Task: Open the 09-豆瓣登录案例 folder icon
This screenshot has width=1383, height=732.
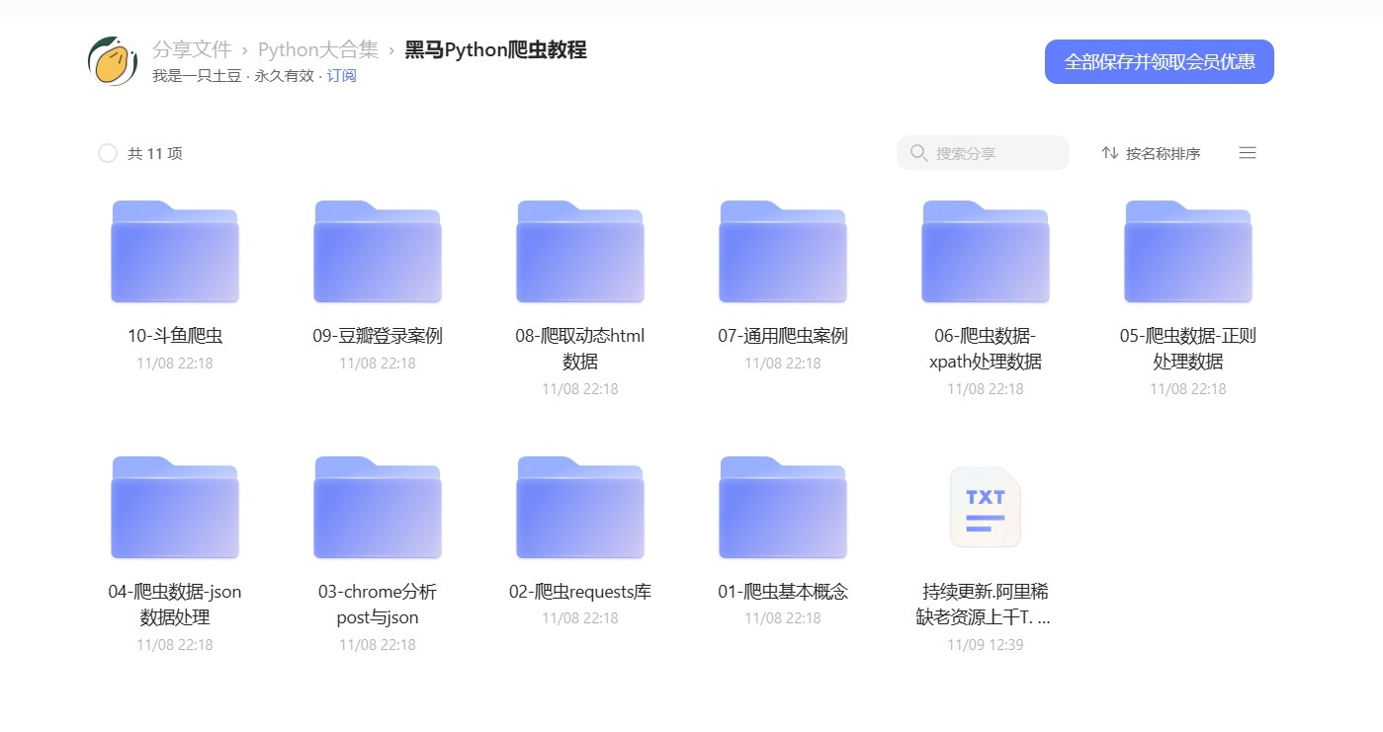Action: pos(378,252)
